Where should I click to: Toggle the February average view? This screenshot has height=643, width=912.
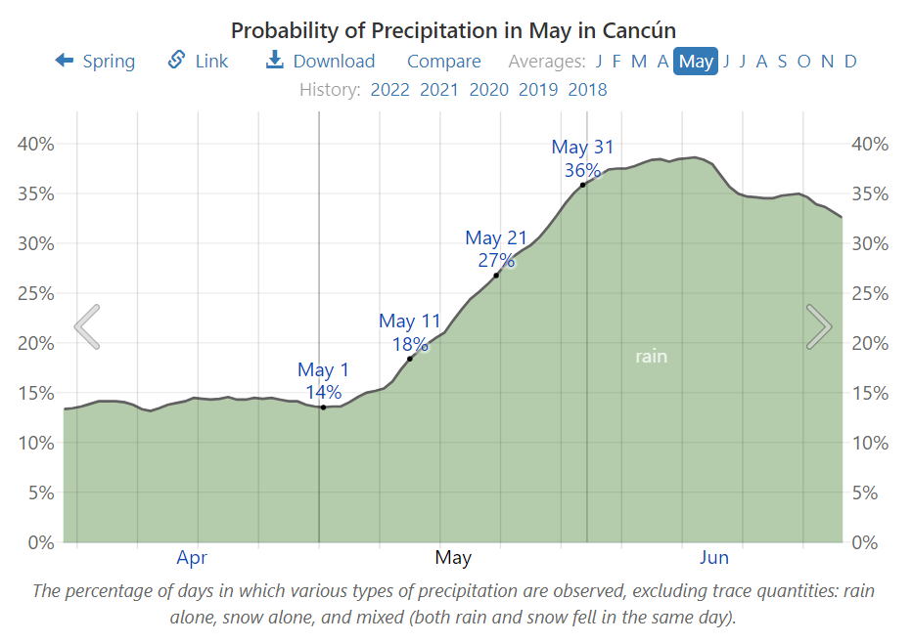tap(617, 61)
